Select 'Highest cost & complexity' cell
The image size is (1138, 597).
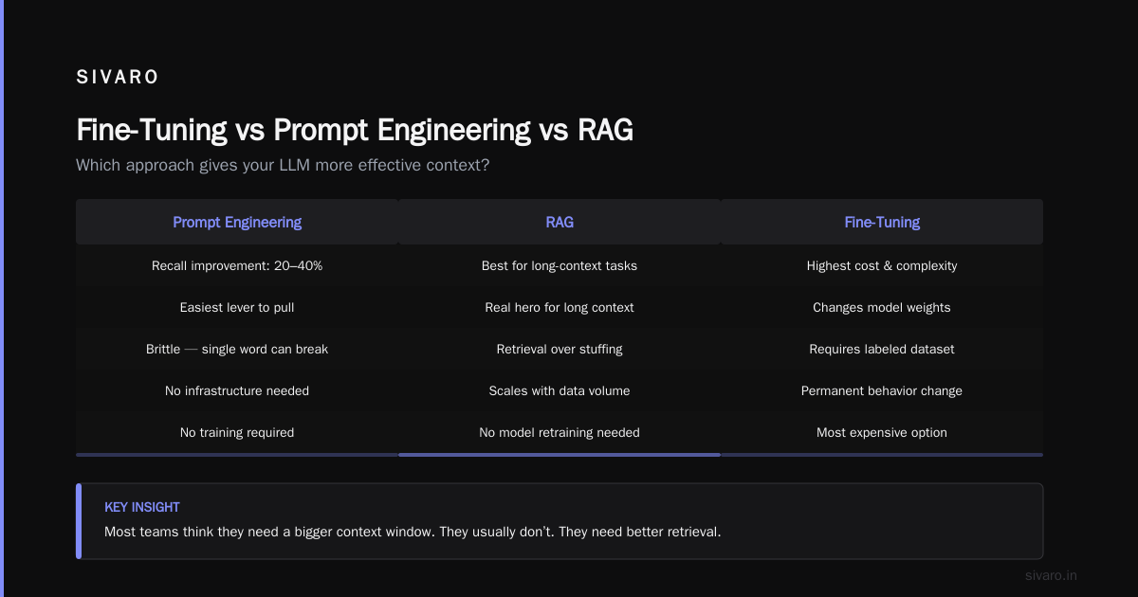coord(882,265)
